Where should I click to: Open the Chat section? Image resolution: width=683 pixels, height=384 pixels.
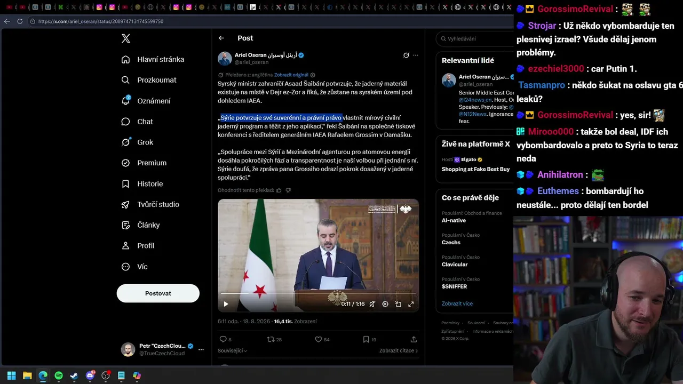pos(137,122)
